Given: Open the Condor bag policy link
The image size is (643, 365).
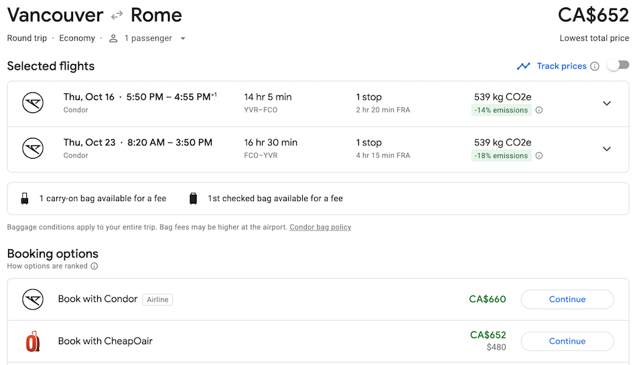Looking at the screenshot, I should [320, 227].
